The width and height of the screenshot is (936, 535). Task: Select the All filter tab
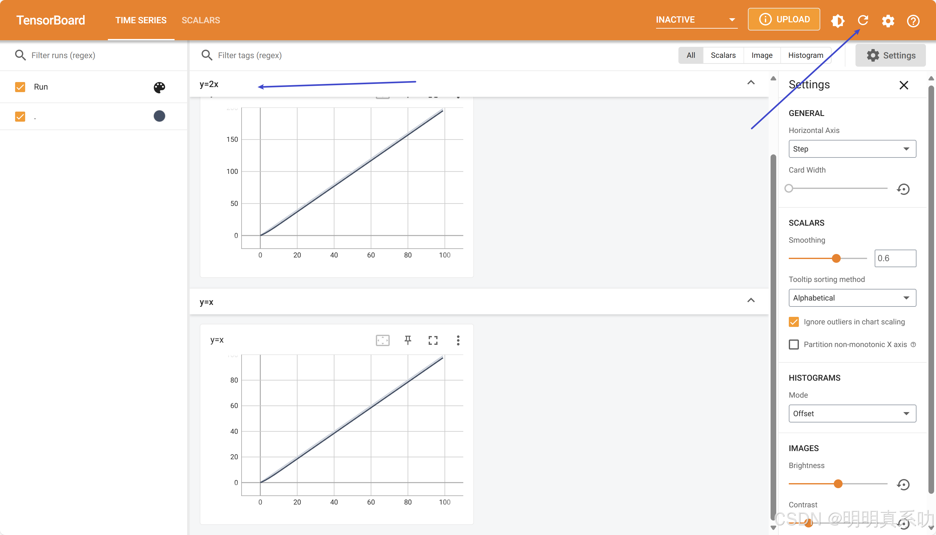click(x=691, y=55)
